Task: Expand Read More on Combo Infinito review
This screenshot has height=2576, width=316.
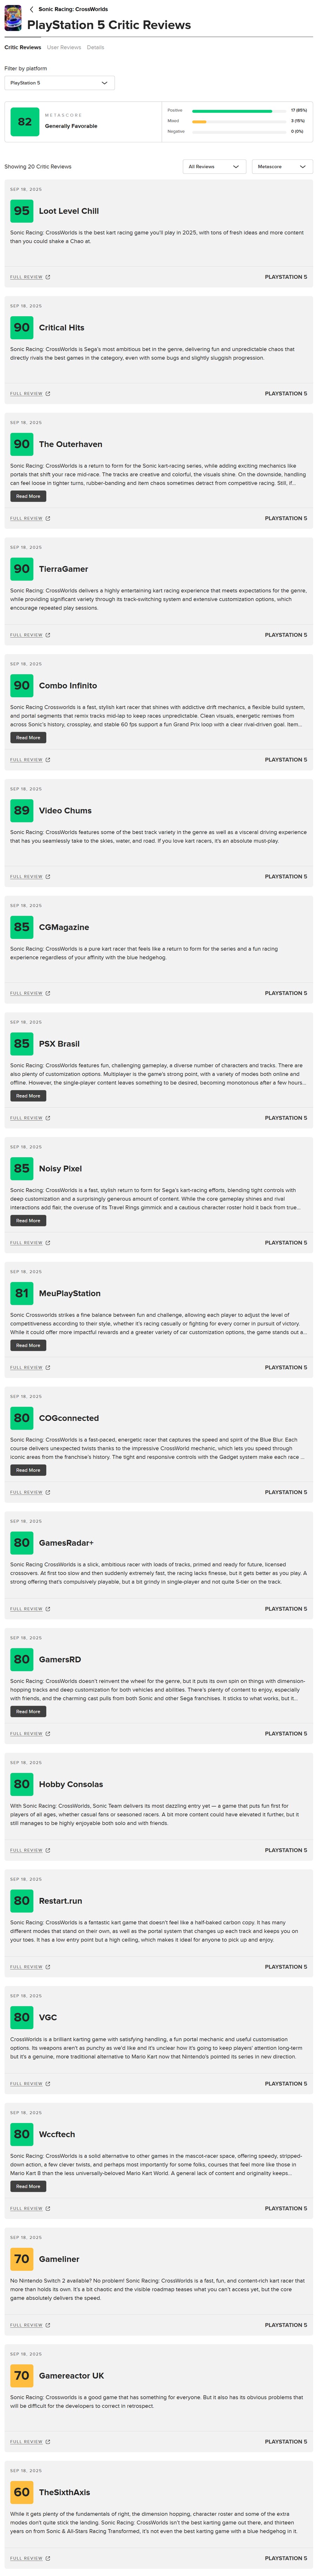Action: coord(28,737)
